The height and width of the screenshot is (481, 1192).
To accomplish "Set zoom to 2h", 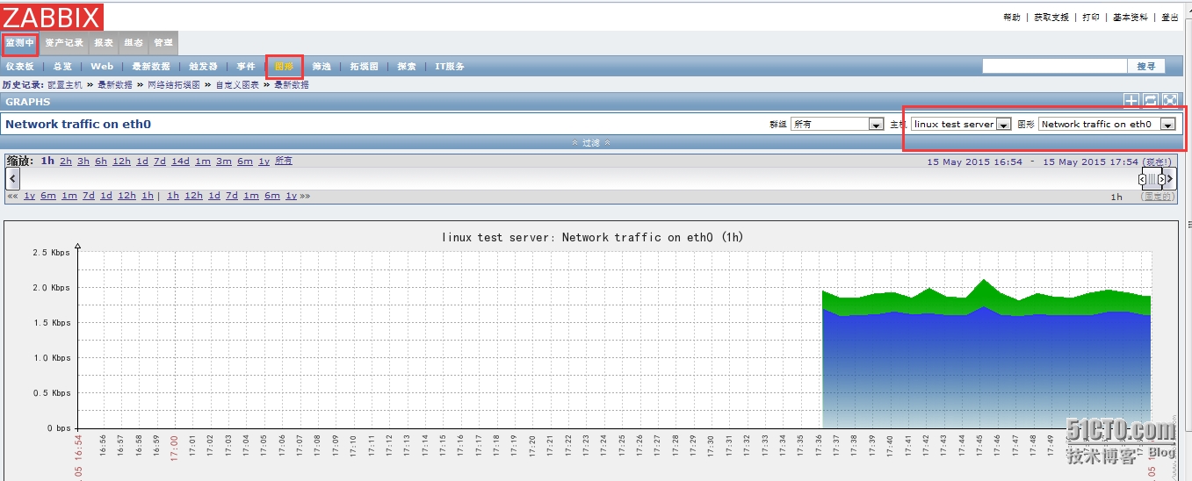I will click(x=66, y=161).
